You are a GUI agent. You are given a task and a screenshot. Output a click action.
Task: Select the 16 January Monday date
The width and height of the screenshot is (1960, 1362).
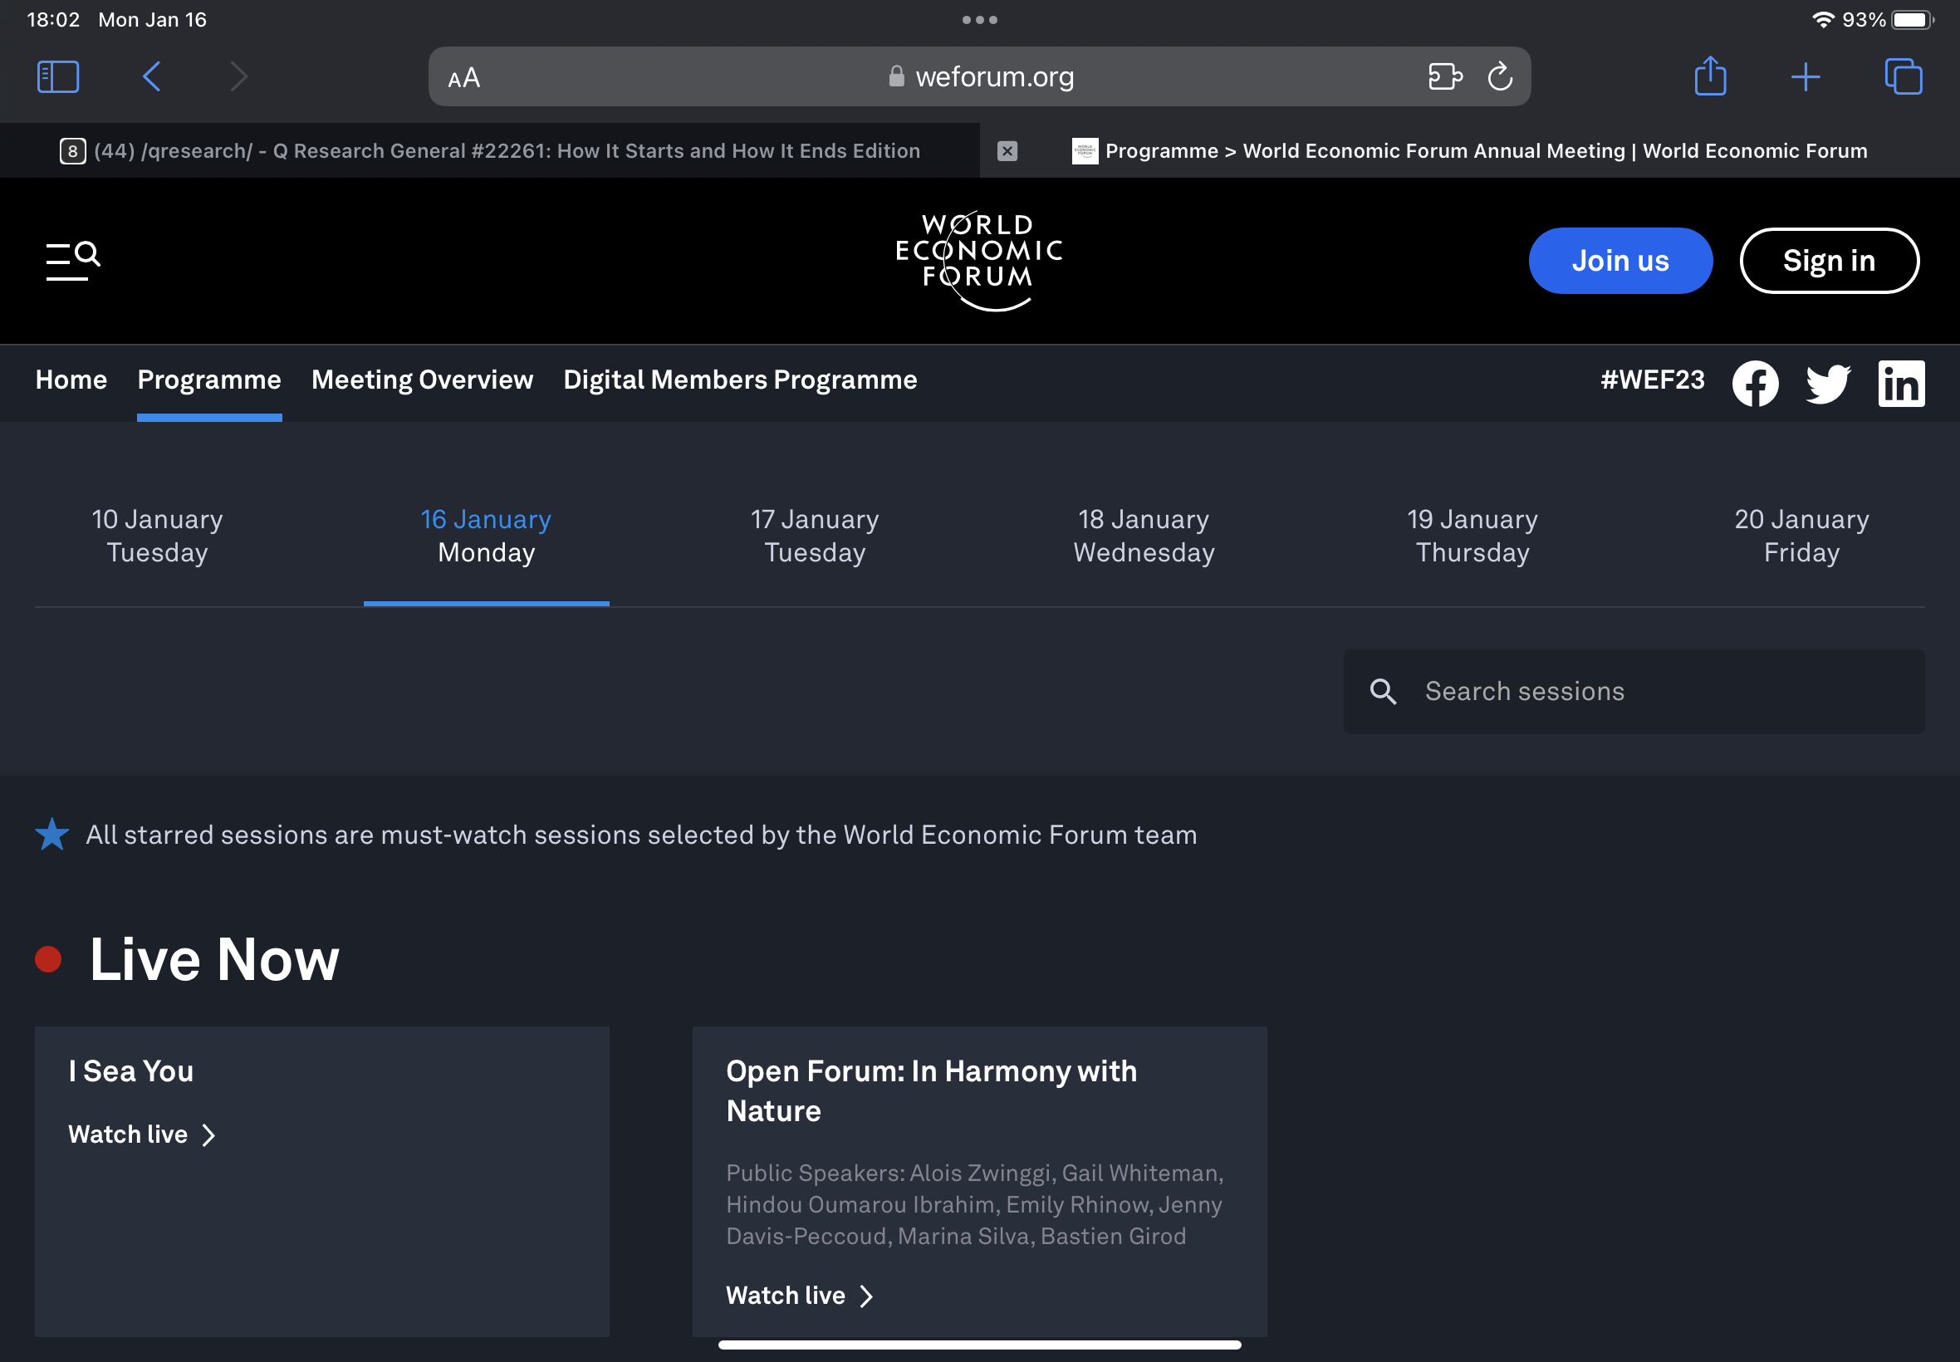[487, 536]
